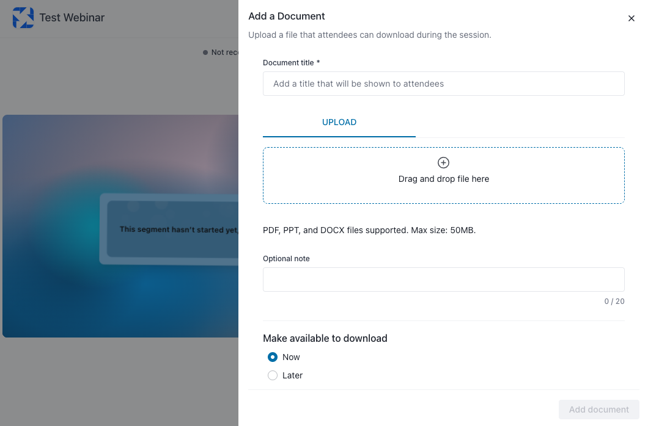Click the 'Make available to download' heading
This screenshot has height=426, width=648.
325,338
